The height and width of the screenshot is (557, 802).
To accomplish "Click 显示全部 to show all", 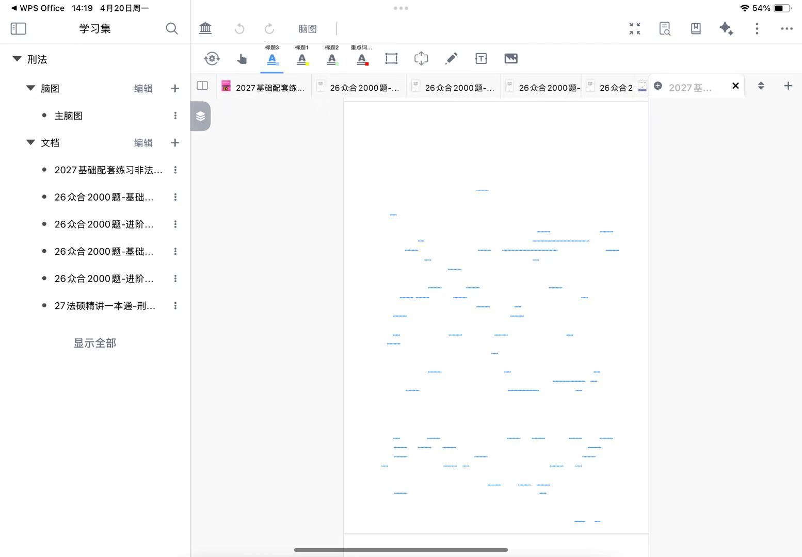I will click(95, 343).
